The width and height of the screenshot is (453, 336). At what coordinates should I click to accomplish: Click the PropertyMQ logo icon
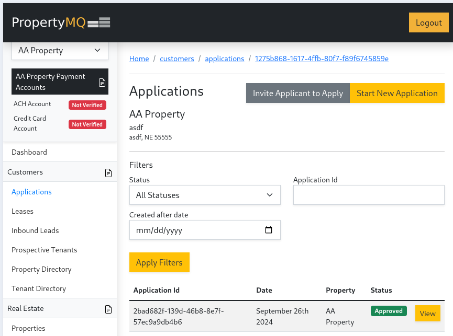click(98, 22)
